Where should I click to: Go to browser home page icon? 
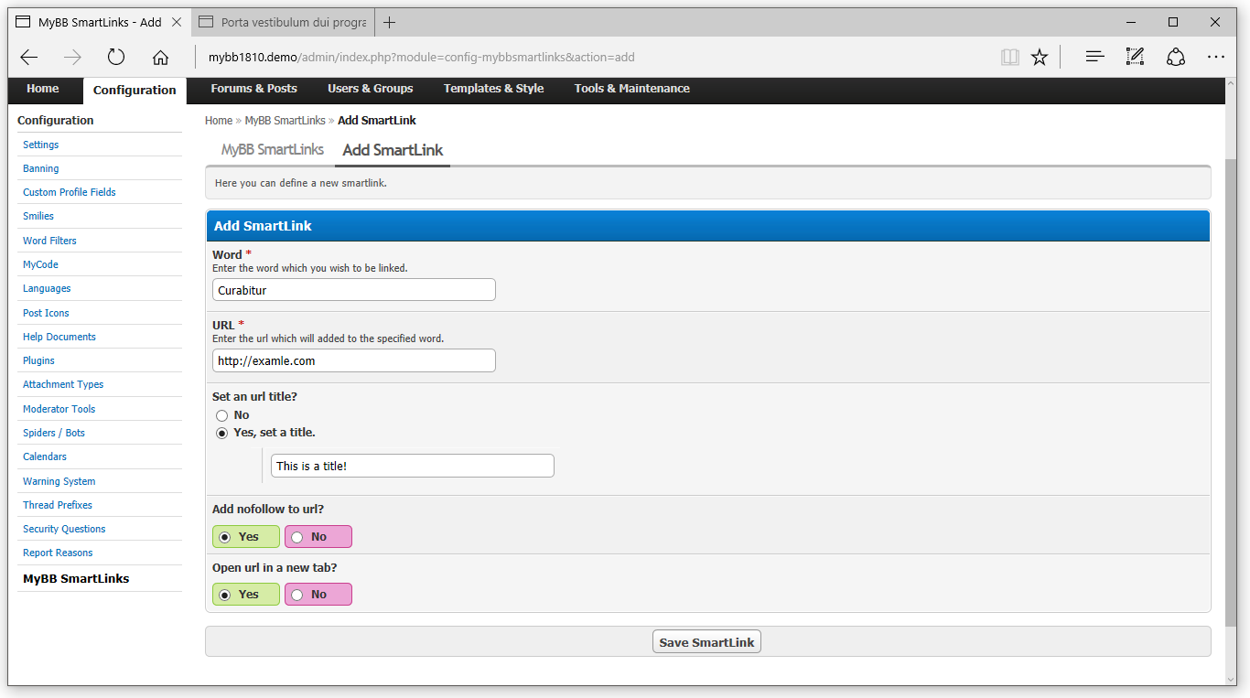pyautogui.click(x=160, y=58)
